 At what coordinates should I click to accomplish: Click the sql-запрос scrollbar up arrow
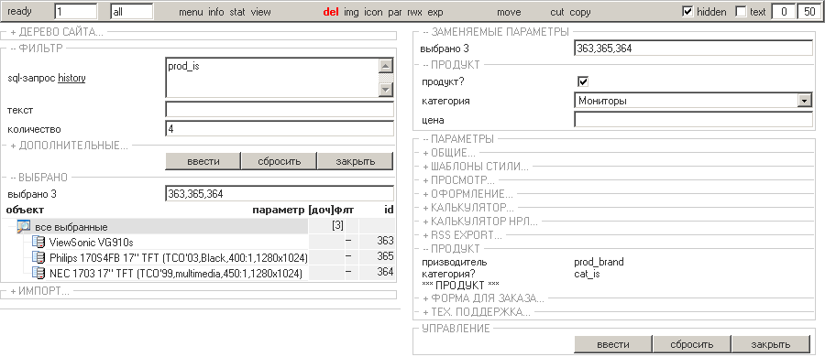pos(386,66)
